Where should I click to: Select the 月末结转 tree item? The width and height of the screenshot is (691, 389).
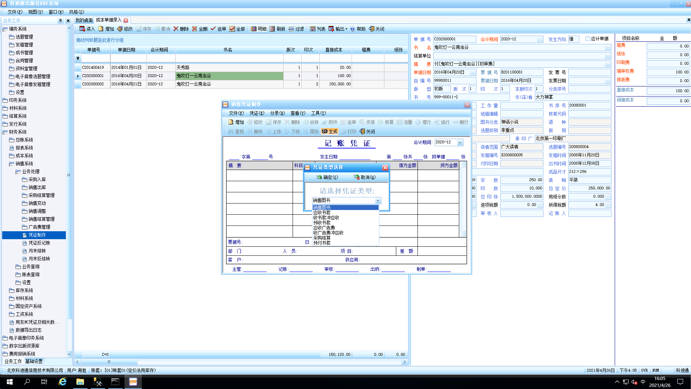[x=37, y=251]
